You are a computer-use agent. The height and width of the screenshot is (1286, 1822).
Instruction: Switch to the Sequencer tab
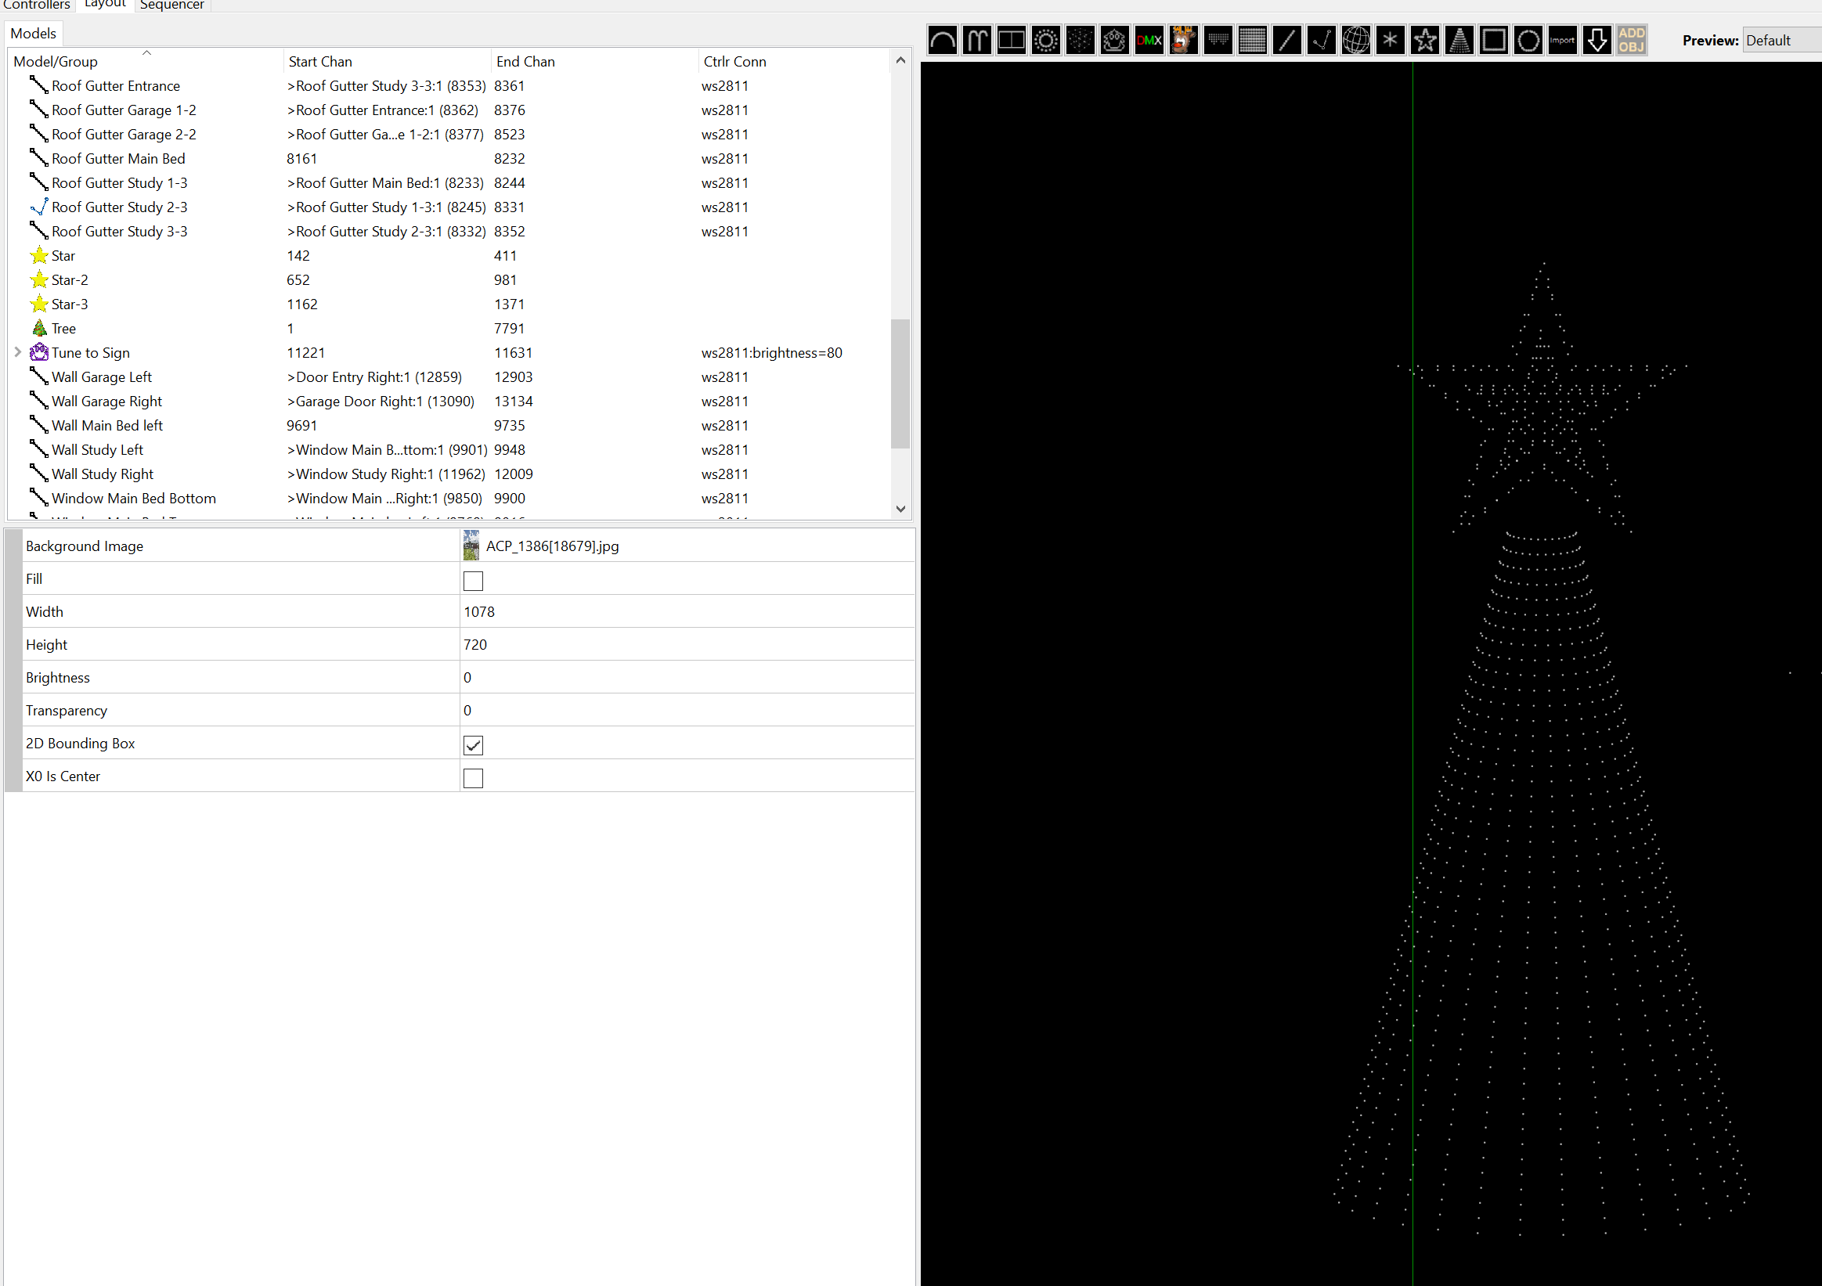click(x=171, y=5)
